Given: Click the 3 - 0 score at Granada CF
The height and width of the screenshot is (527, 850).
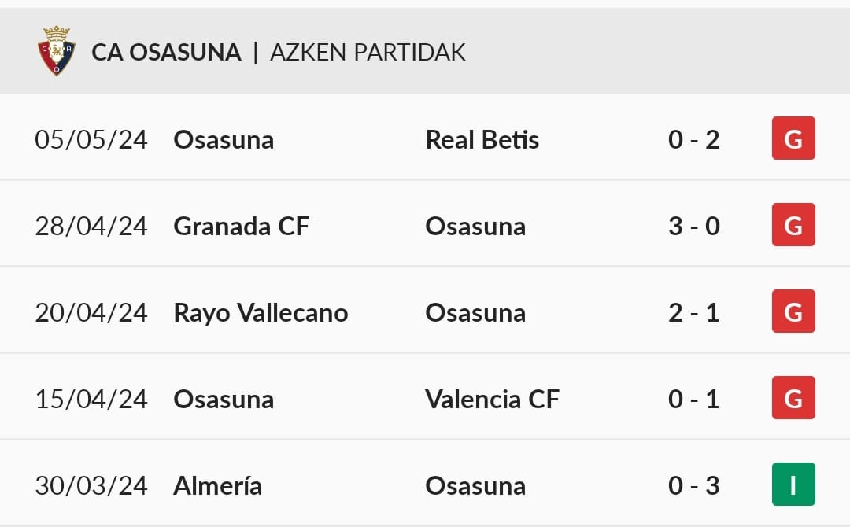Looking at the screenshot, I should point(694,226).
